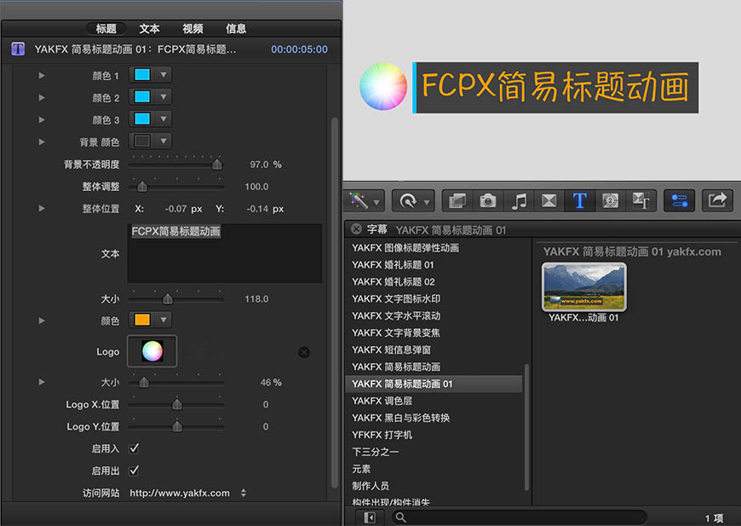Click the text 大小 118.0 slider handle
This screenshot has width=741, height=526.
pos(167,299)
